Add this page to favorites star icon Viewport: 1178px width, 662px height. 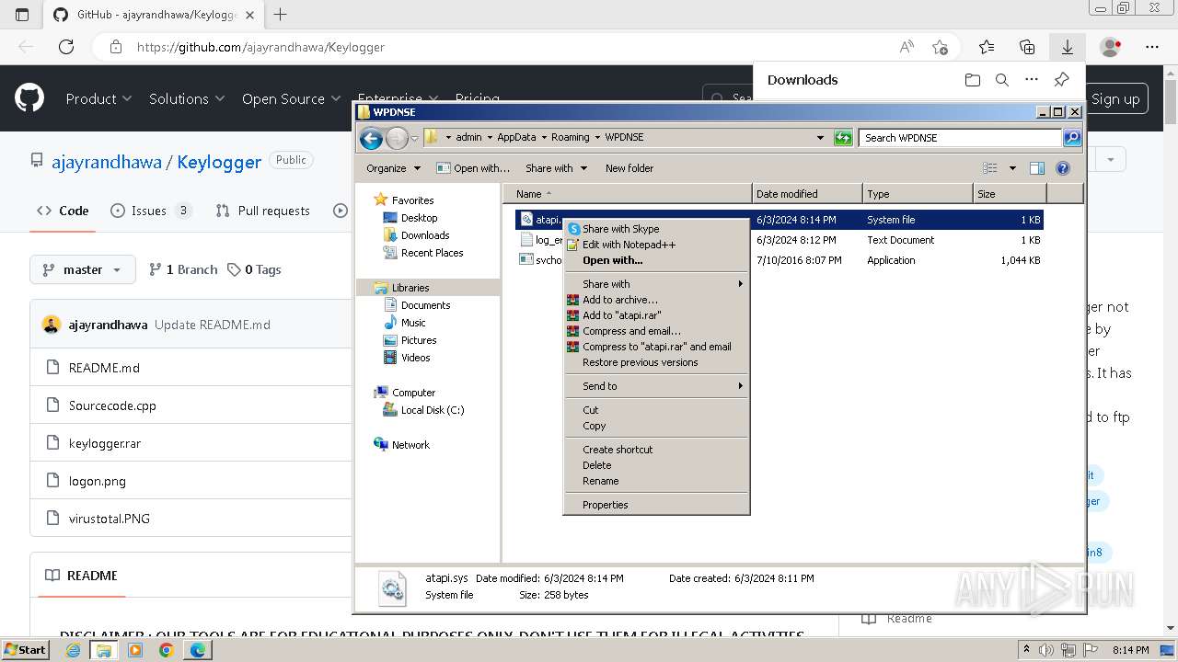tap(940, 47)
